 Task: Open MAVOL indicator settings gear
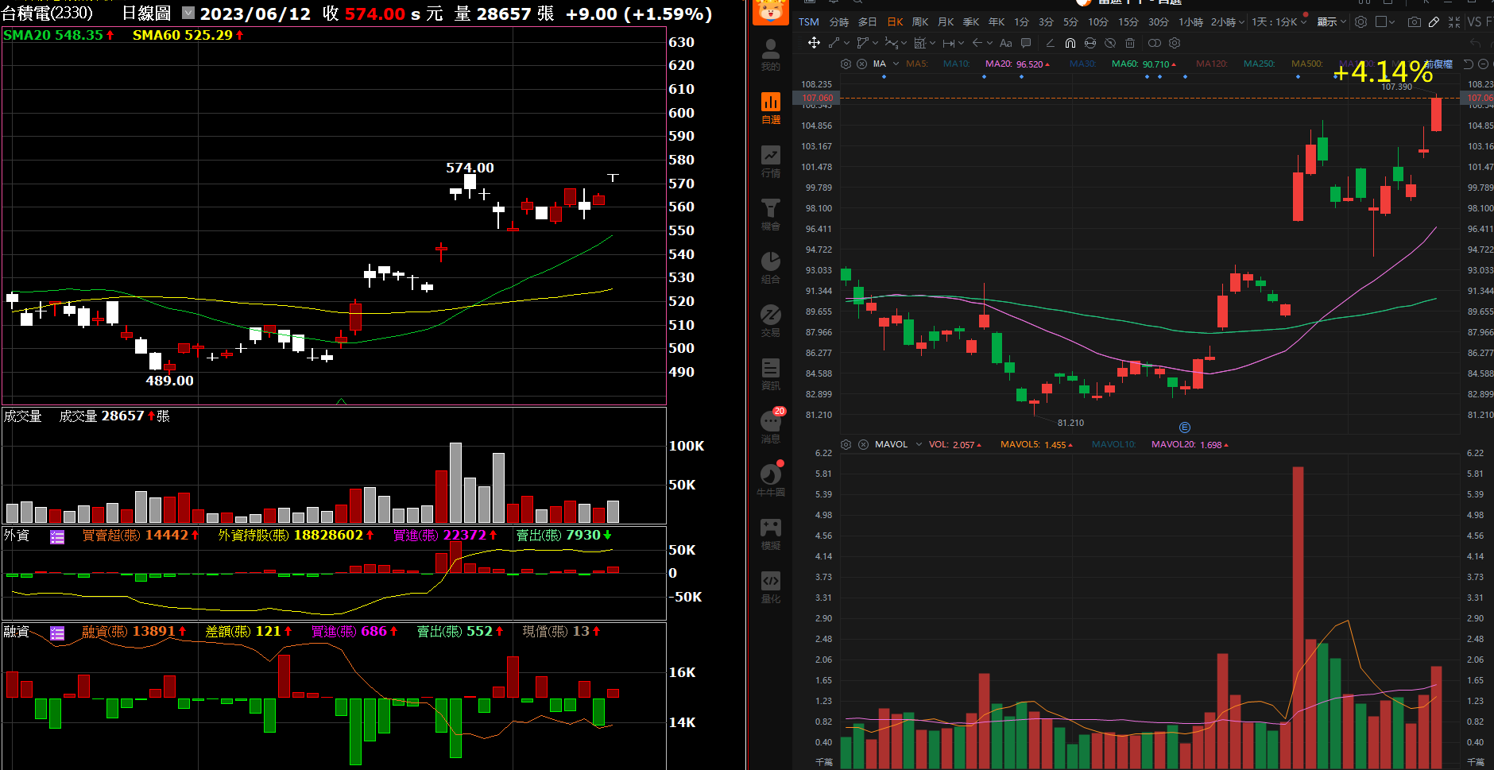coord(846,444)
